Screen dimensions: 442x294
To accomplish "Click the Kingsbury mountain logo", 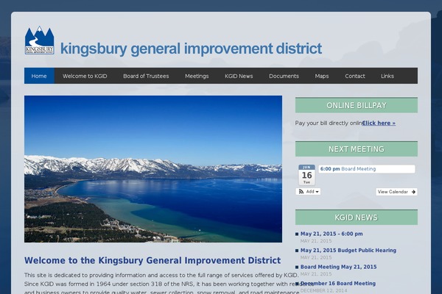I will 39,40.
